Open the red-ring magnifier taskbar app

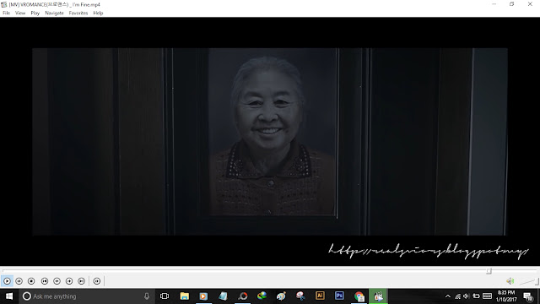[x=242, y=296]
